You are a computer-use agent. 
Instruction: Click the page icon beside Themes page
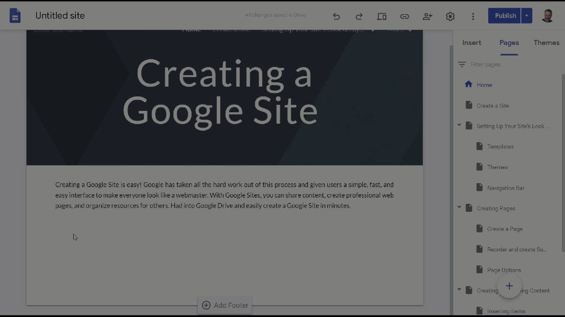(479, 167)
